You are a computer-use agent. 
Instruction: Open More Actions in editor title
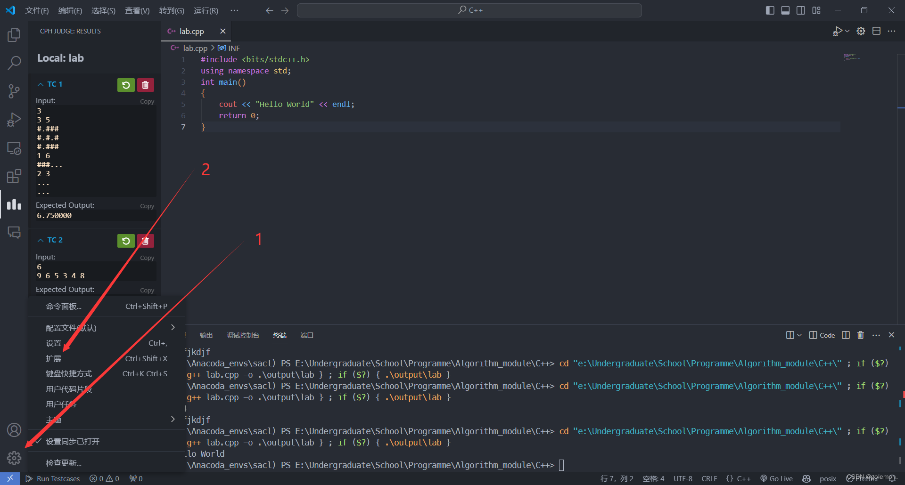(891, 31)
